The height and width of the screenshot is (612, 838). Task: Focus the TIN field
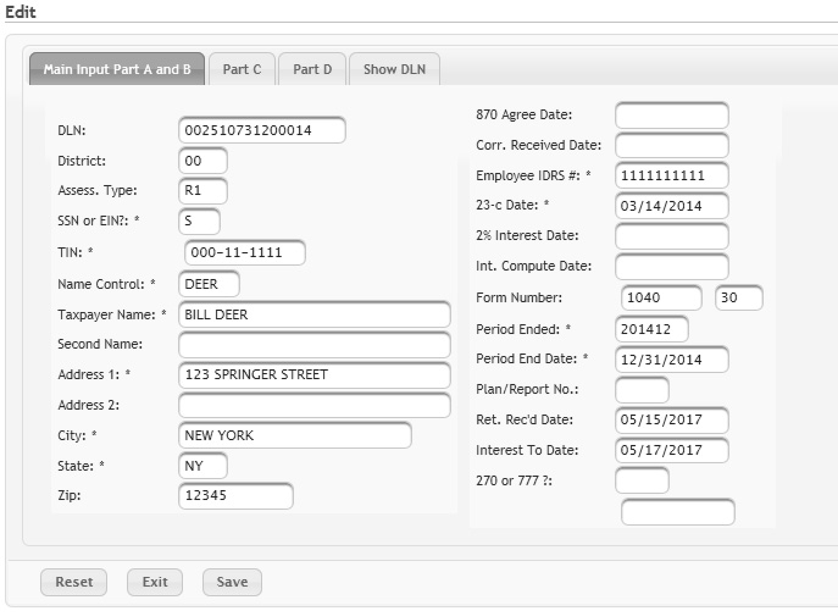245,253
